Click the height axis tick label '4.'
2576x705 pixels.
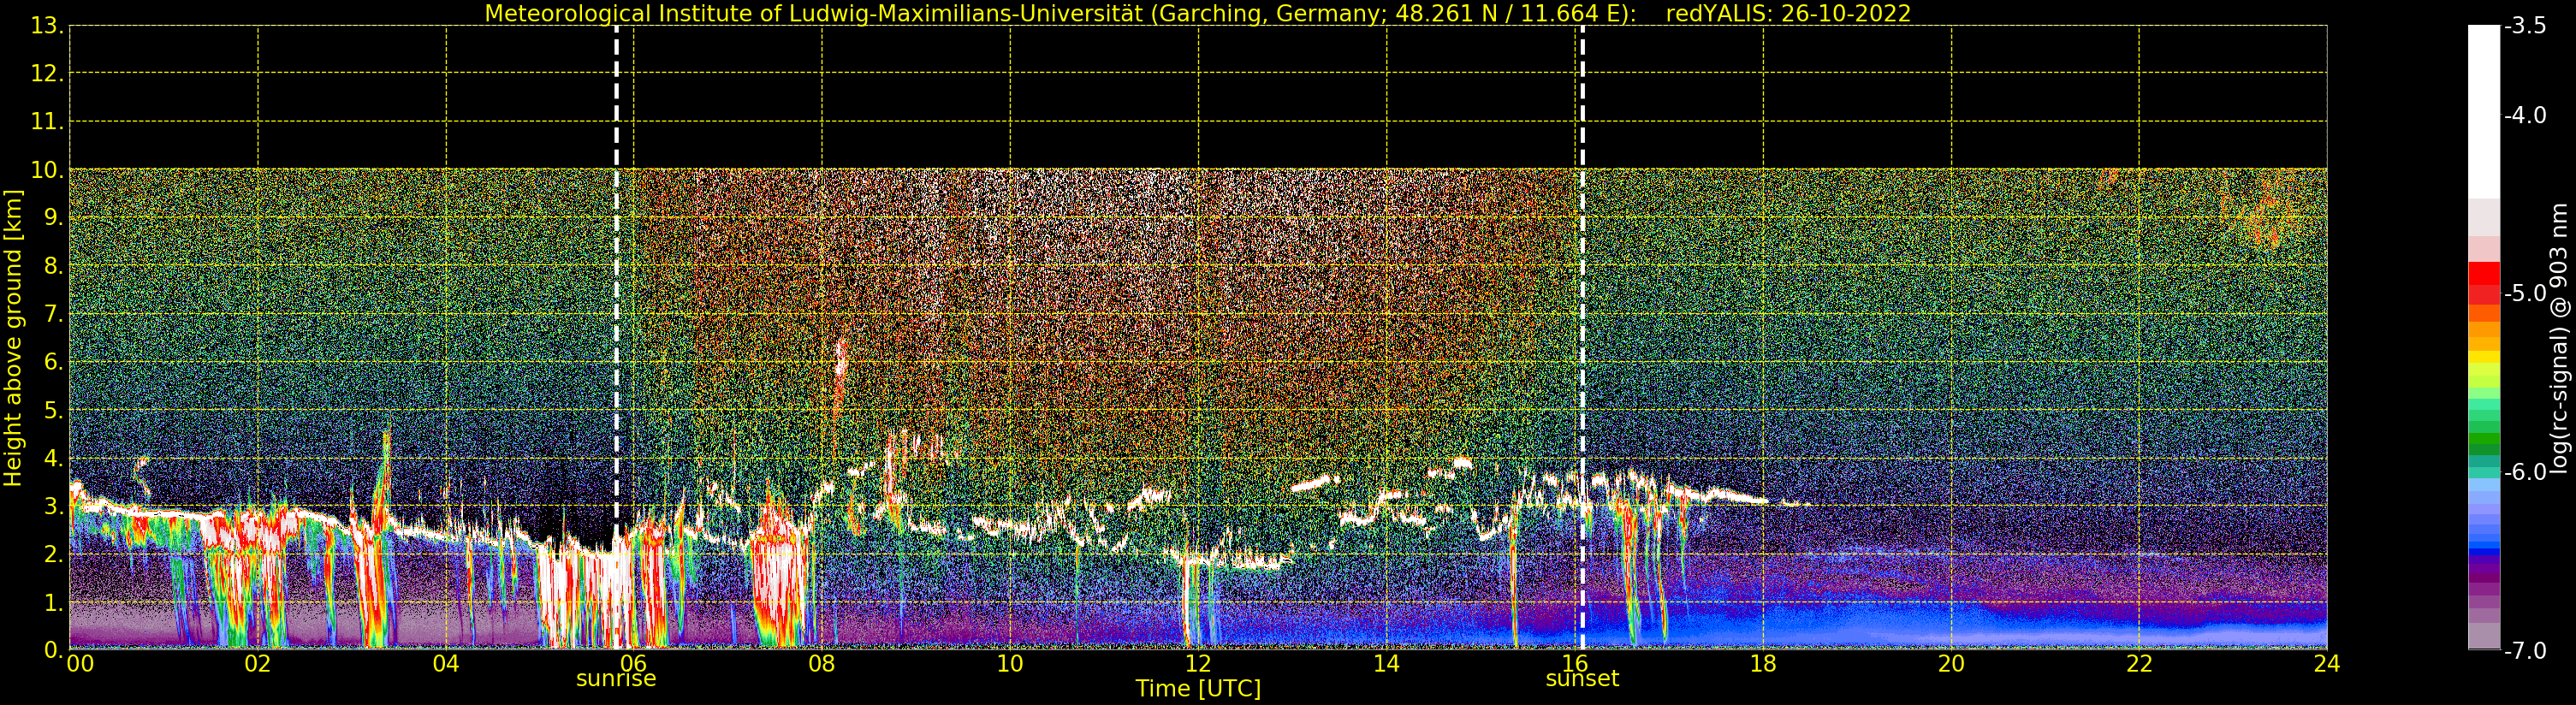[54, 458]
